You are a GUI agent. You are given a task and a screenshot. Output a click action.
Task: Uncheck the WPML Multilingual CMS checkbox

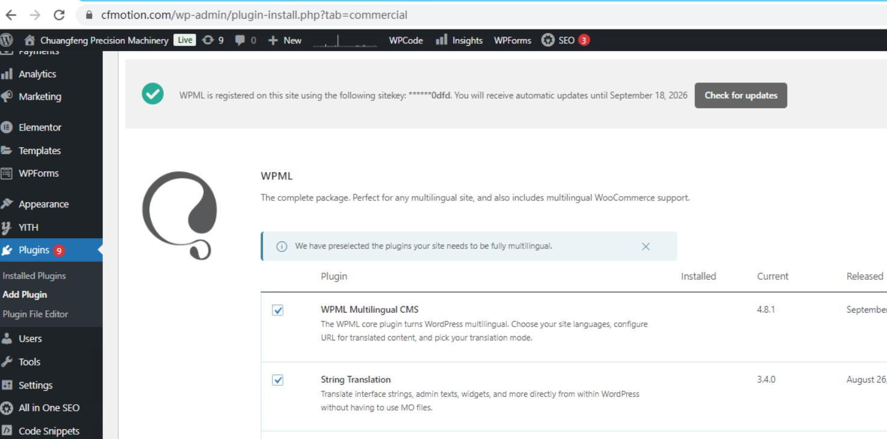click(277, 310)
